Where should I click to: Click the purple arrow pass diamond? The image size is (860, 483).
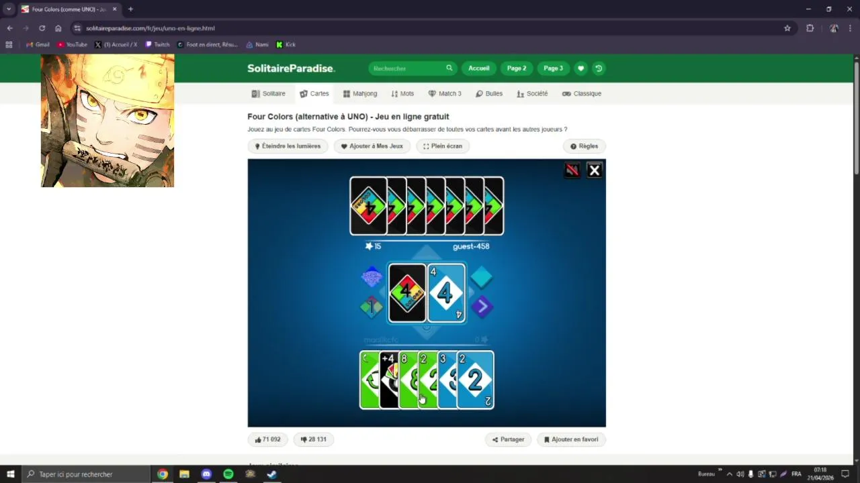(481, 307)
